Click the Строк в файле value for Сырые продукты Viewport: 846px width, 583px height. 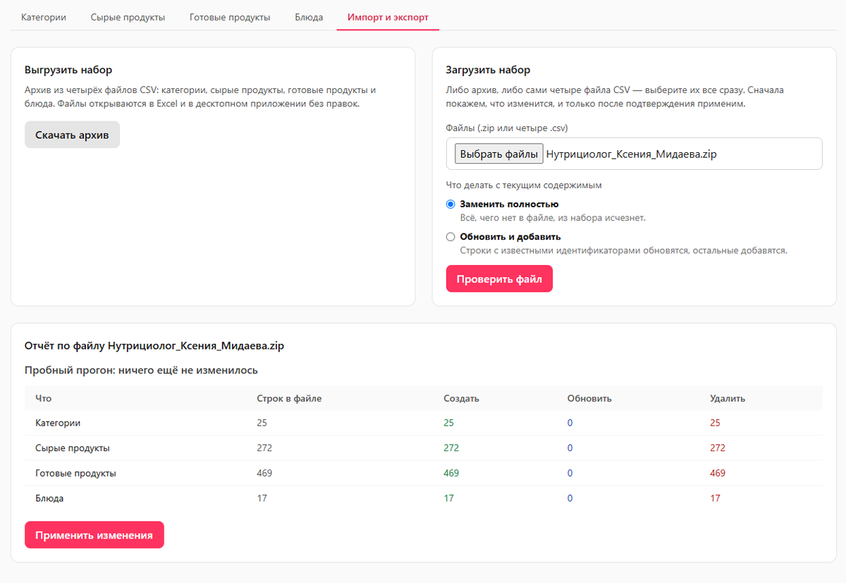point(264,448)
